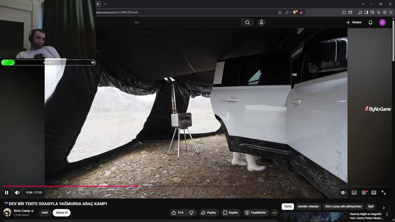Image resolution: width=395 pixels, height=222 pixels.
Task: Select Kirin Camp adlı yükleyiciden chip
Action: [x=343, y=206]
